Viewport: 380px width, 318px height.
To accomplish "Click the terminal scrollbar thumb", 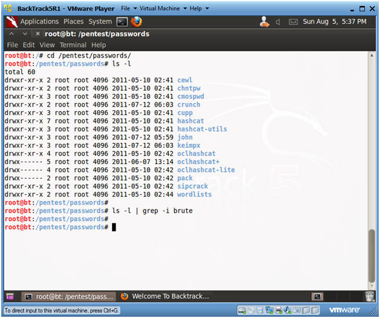I will click(x=372, y=254).
